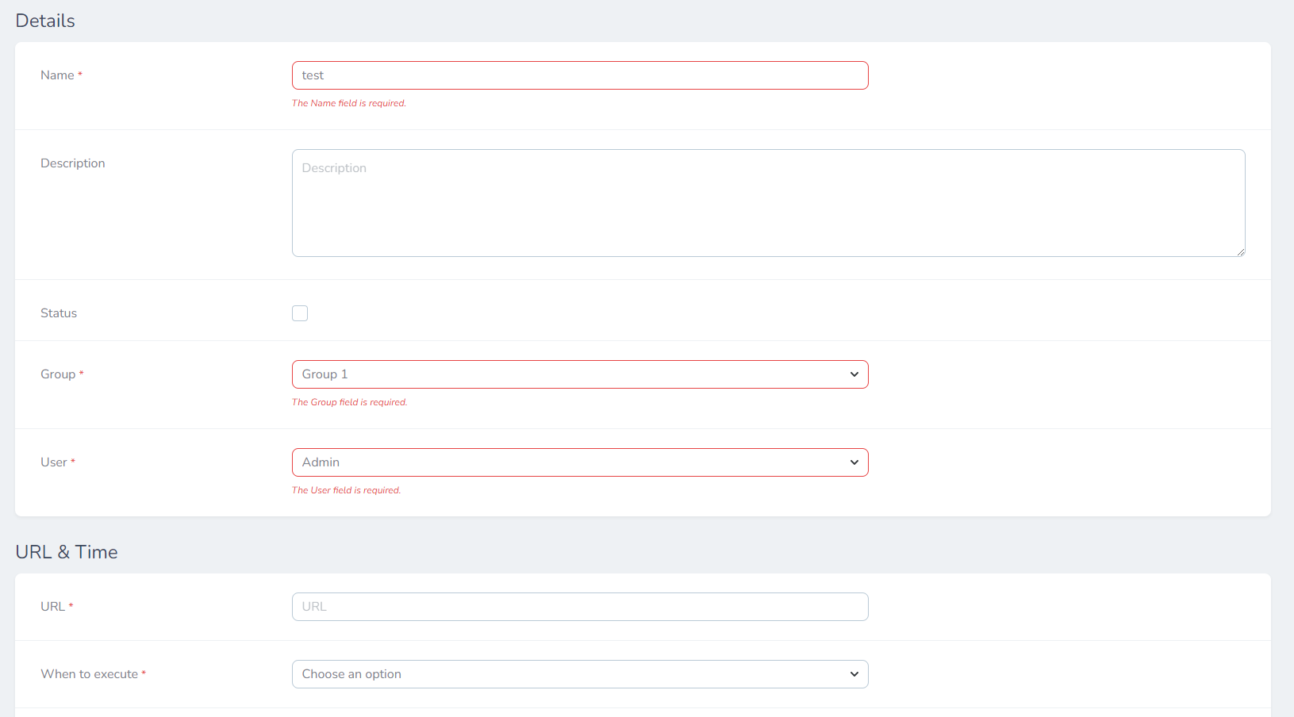
Task: Open the "When to execute" dropdown
Action: pos(580,673)
